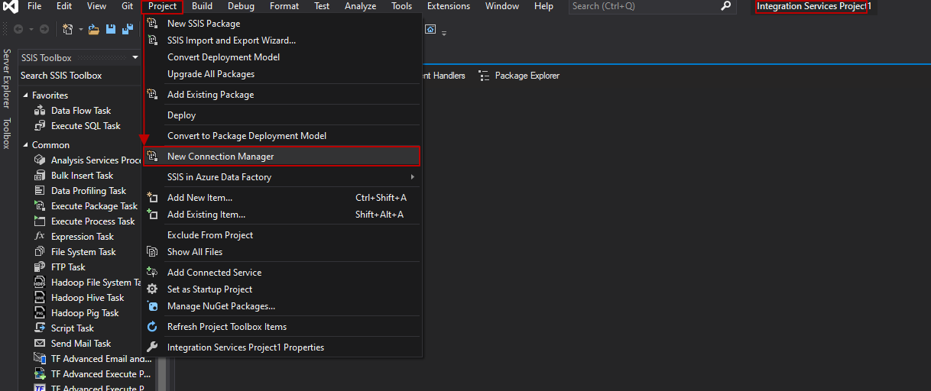Click the Show All Files icon
The height and width of the screenshot is (391, 931).
click(x=151, y=252)
